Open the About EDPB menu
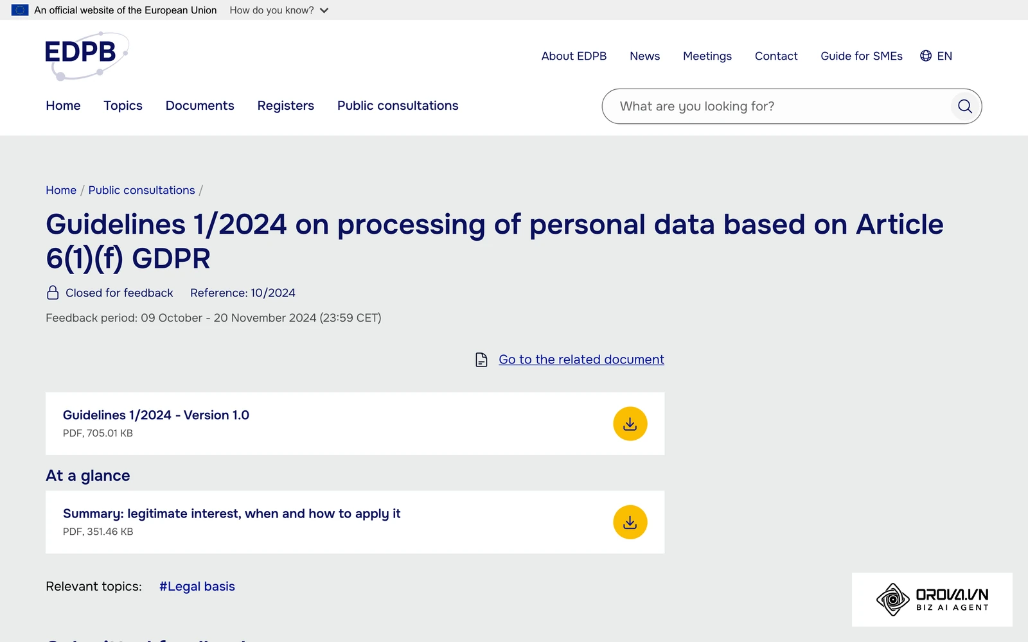Screen dimensions: 1028x642 tap(574, 56)
